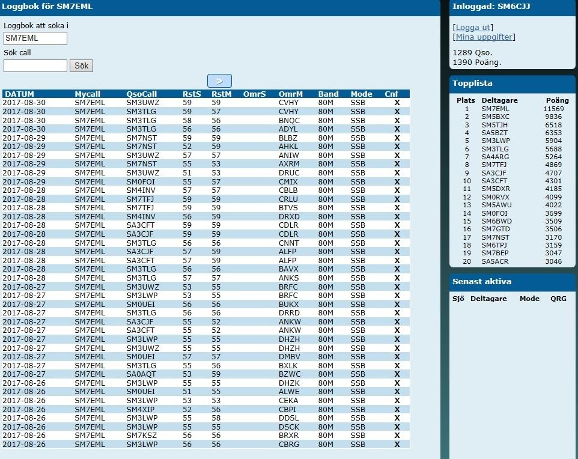Click the Mode column header in log table

(x=361, y=94)
